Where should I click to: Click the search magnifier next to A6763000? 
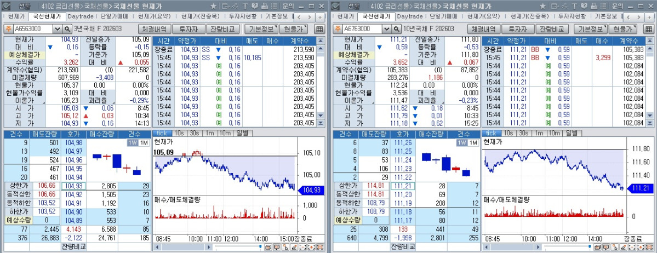[396, 29]
